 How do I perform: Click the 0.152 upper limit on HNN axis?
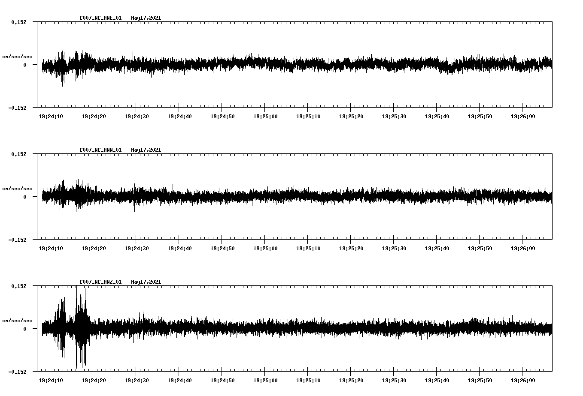19,154
